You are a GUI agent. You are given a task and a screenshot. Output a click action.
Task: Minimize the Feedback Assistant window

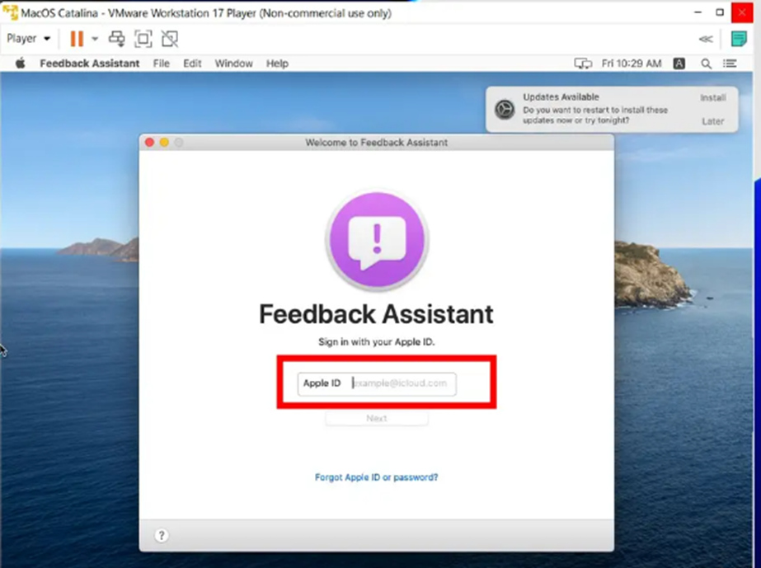(x=164, y=143)
